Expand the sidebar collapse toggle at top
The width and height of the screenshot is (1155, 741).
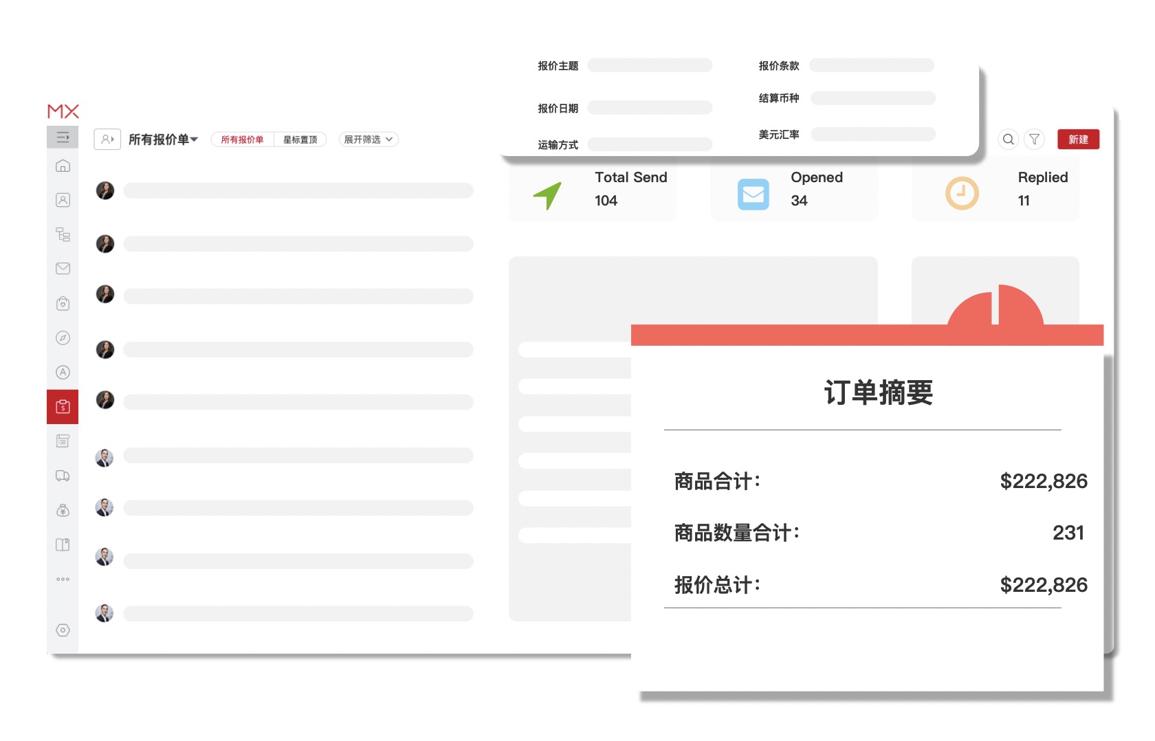coord(63,137)
